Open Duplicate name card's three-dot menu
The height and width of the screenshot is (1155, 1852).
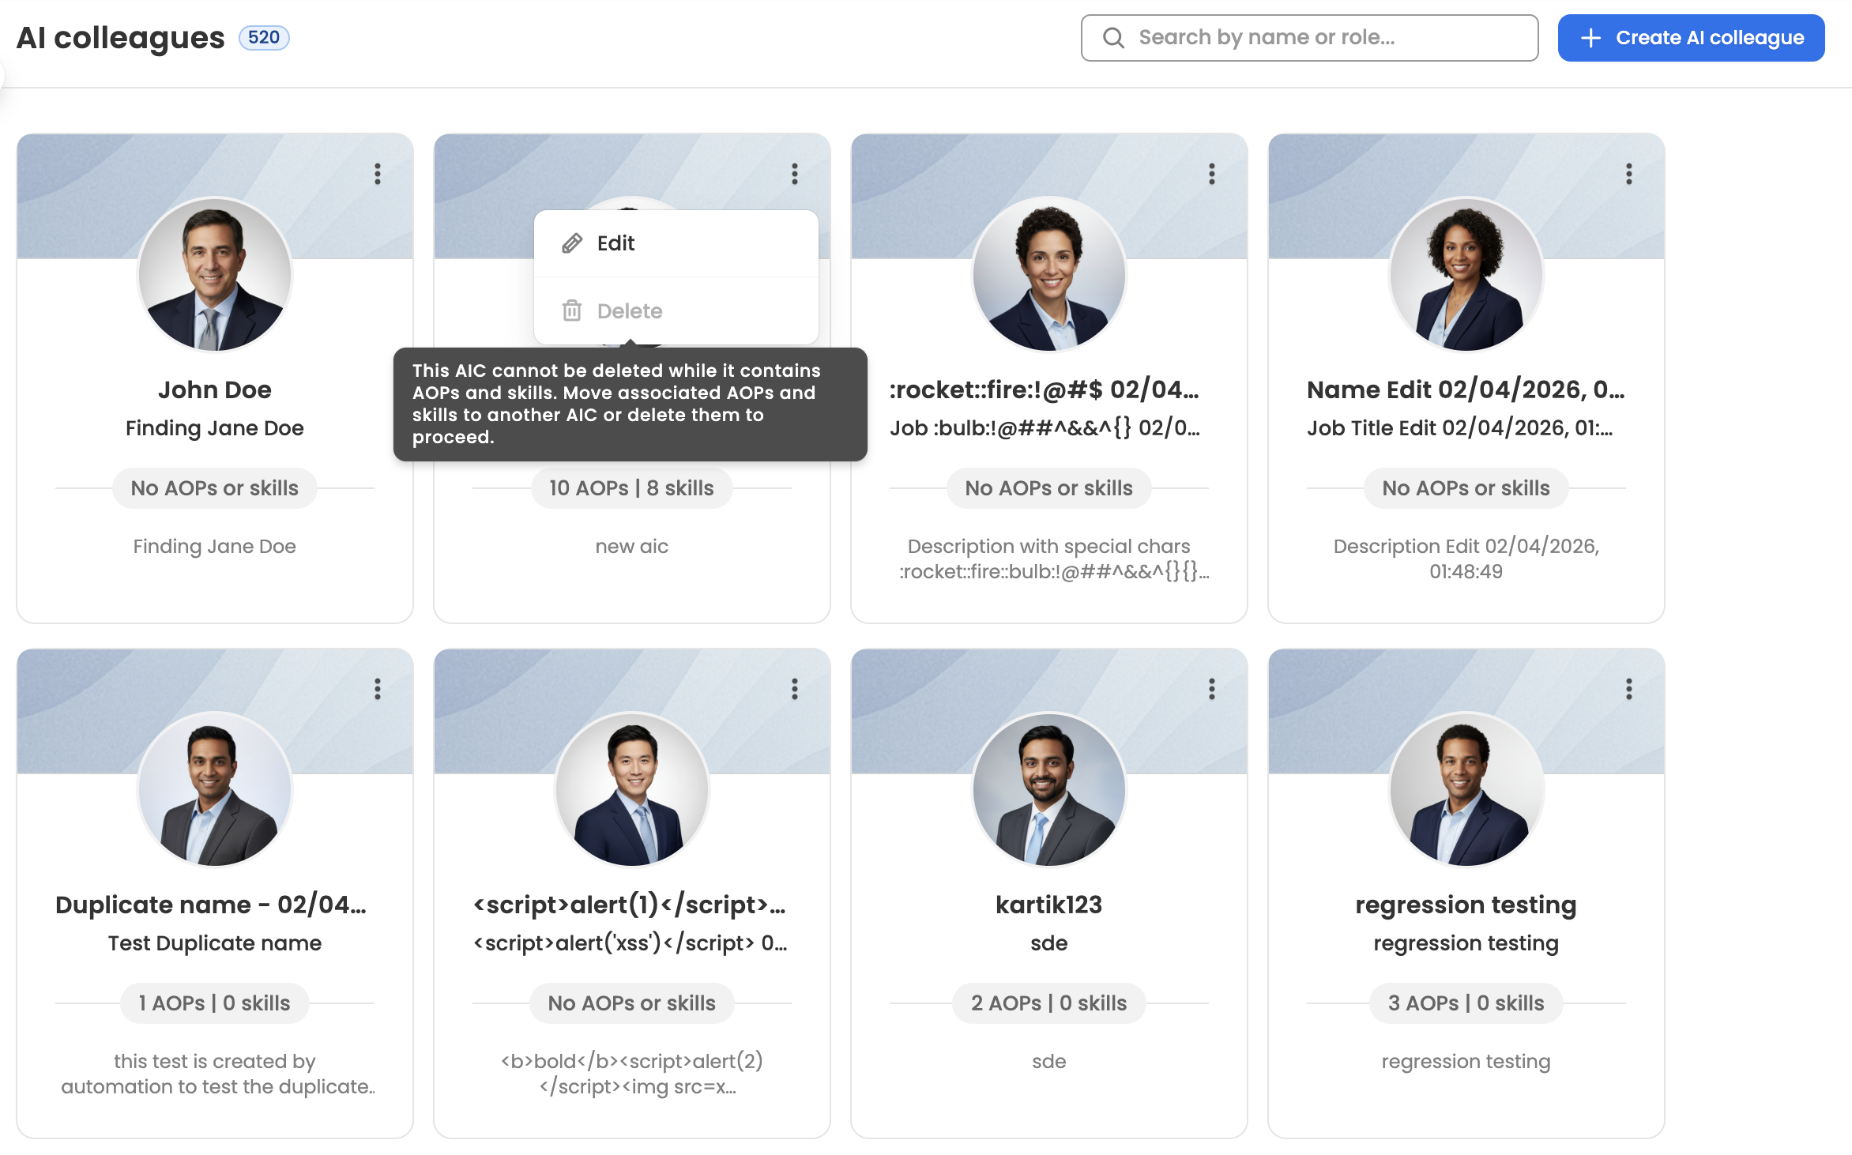click(x=378, y=689)
